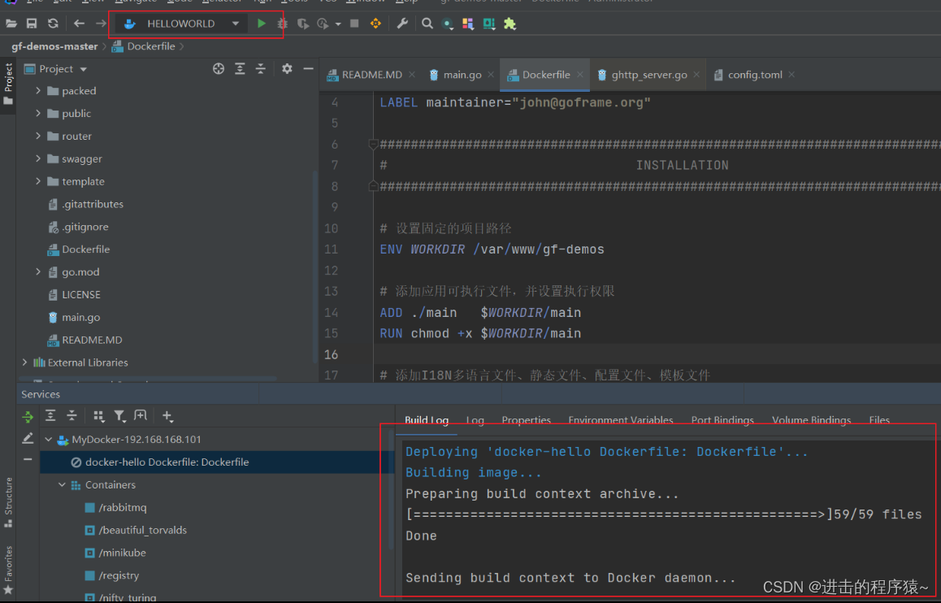Image resolution: width=941 pixels, height=603 pixels.
Task: Click the Save All floppy disk icon
Action: point(32,24)
